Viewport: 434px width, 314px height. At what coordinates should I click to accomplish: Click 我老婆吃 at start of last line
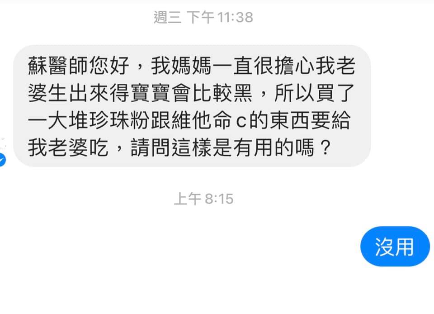tap(68, 147)
